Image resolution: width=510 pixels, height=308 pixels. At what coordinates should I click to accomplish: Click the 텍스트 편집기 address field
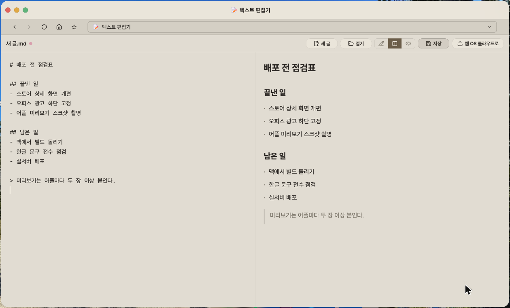click(292, 27)
